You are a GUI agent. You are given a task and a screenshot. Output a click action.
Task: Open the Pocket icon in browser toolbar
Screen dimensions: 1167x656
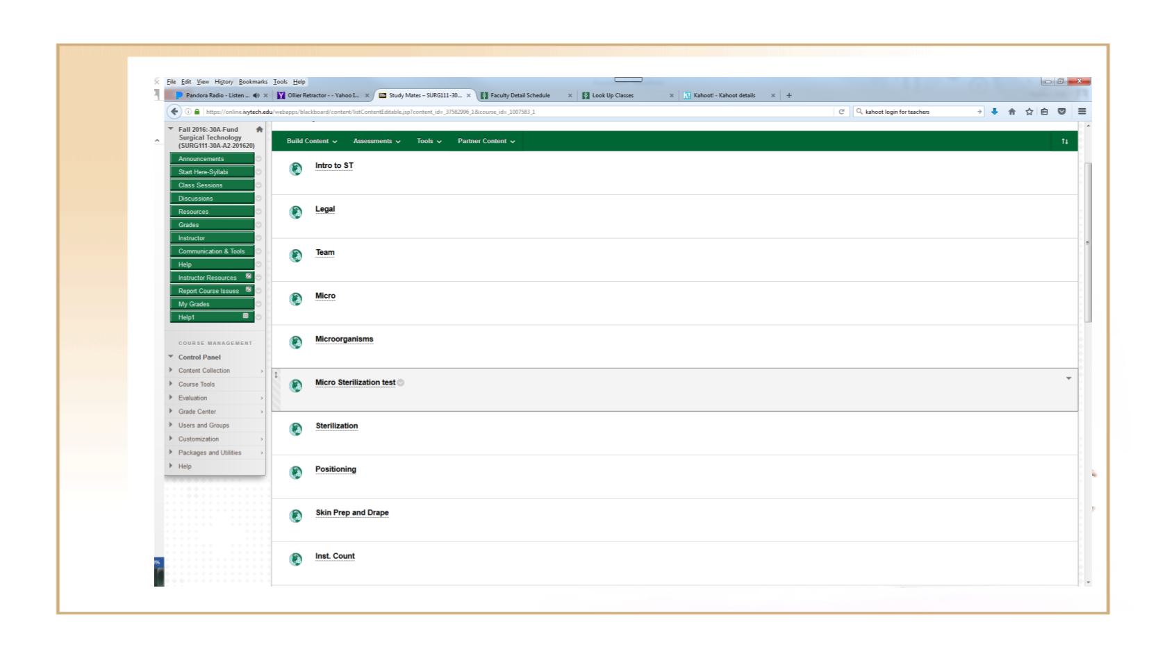(1061, 112)
